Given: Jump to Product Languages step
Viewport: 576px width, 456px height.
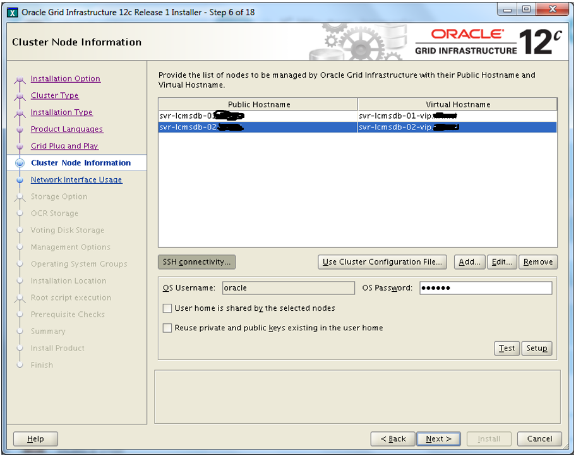Looking at the screenshot, I should (x=67, y=129).
